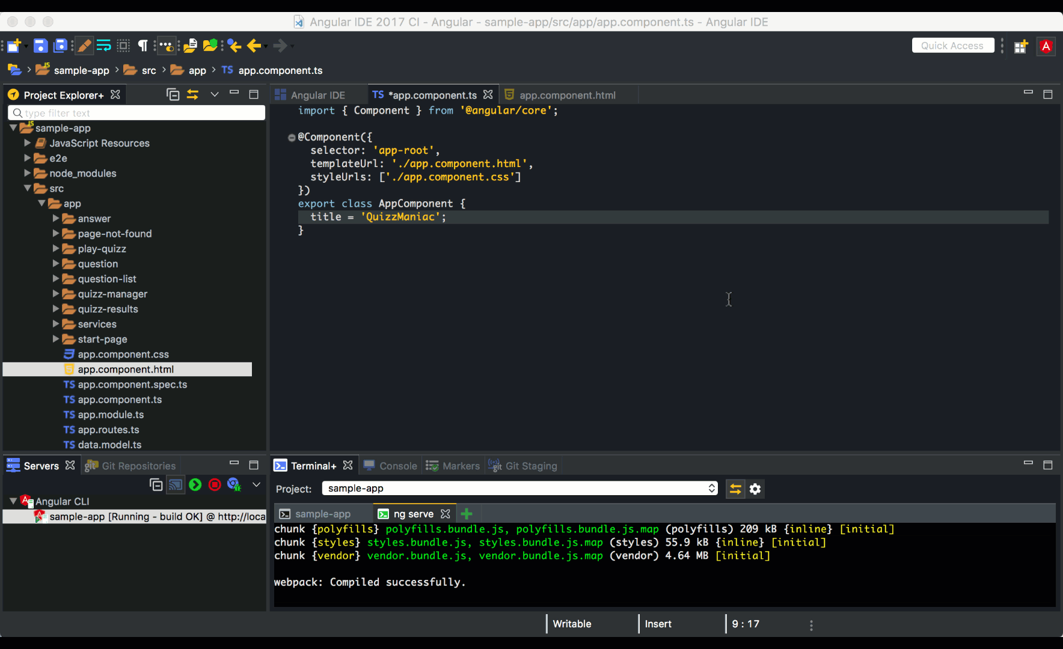Stop the server with red button
This screenshot has height=649, width=1063.
[x=215, y=485]
